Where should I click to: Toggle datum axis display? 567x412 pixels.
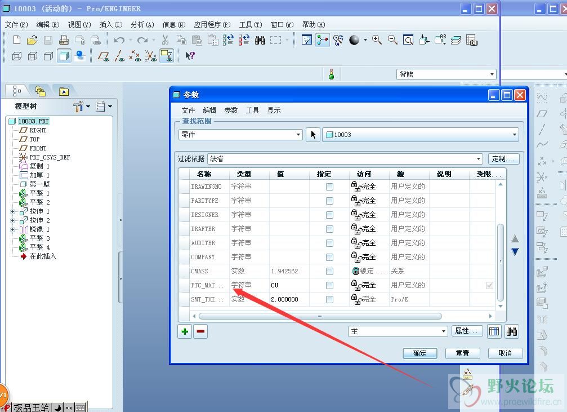tap(119, 56)
